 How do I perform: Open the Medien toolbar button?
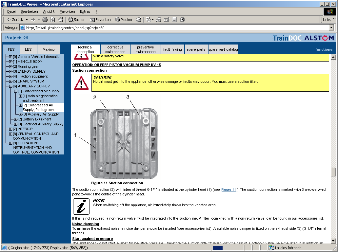coord(124,20)
